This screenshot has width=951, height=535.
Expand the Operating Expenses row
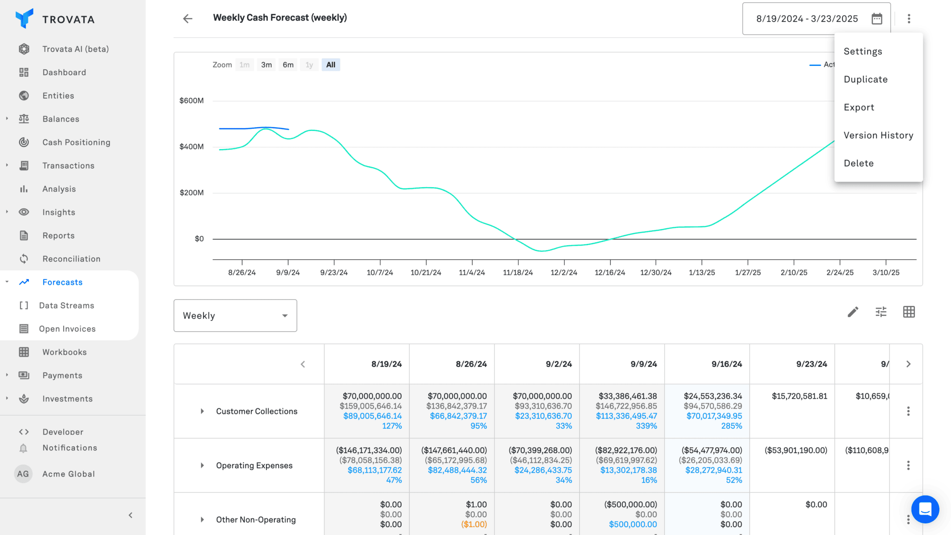(x=202, y=465)
